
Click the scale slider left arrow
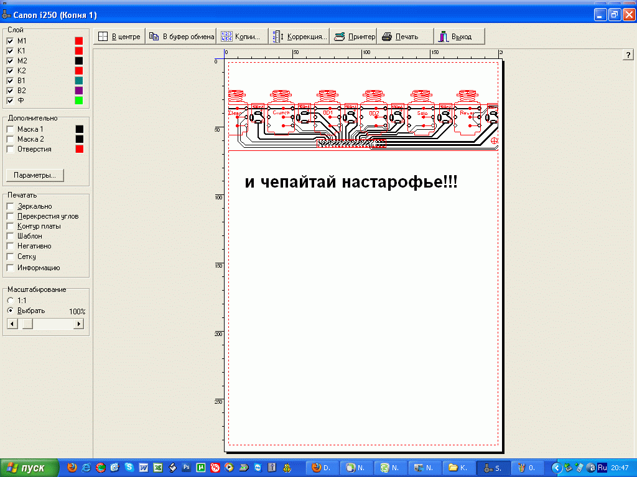coord(12,324)
